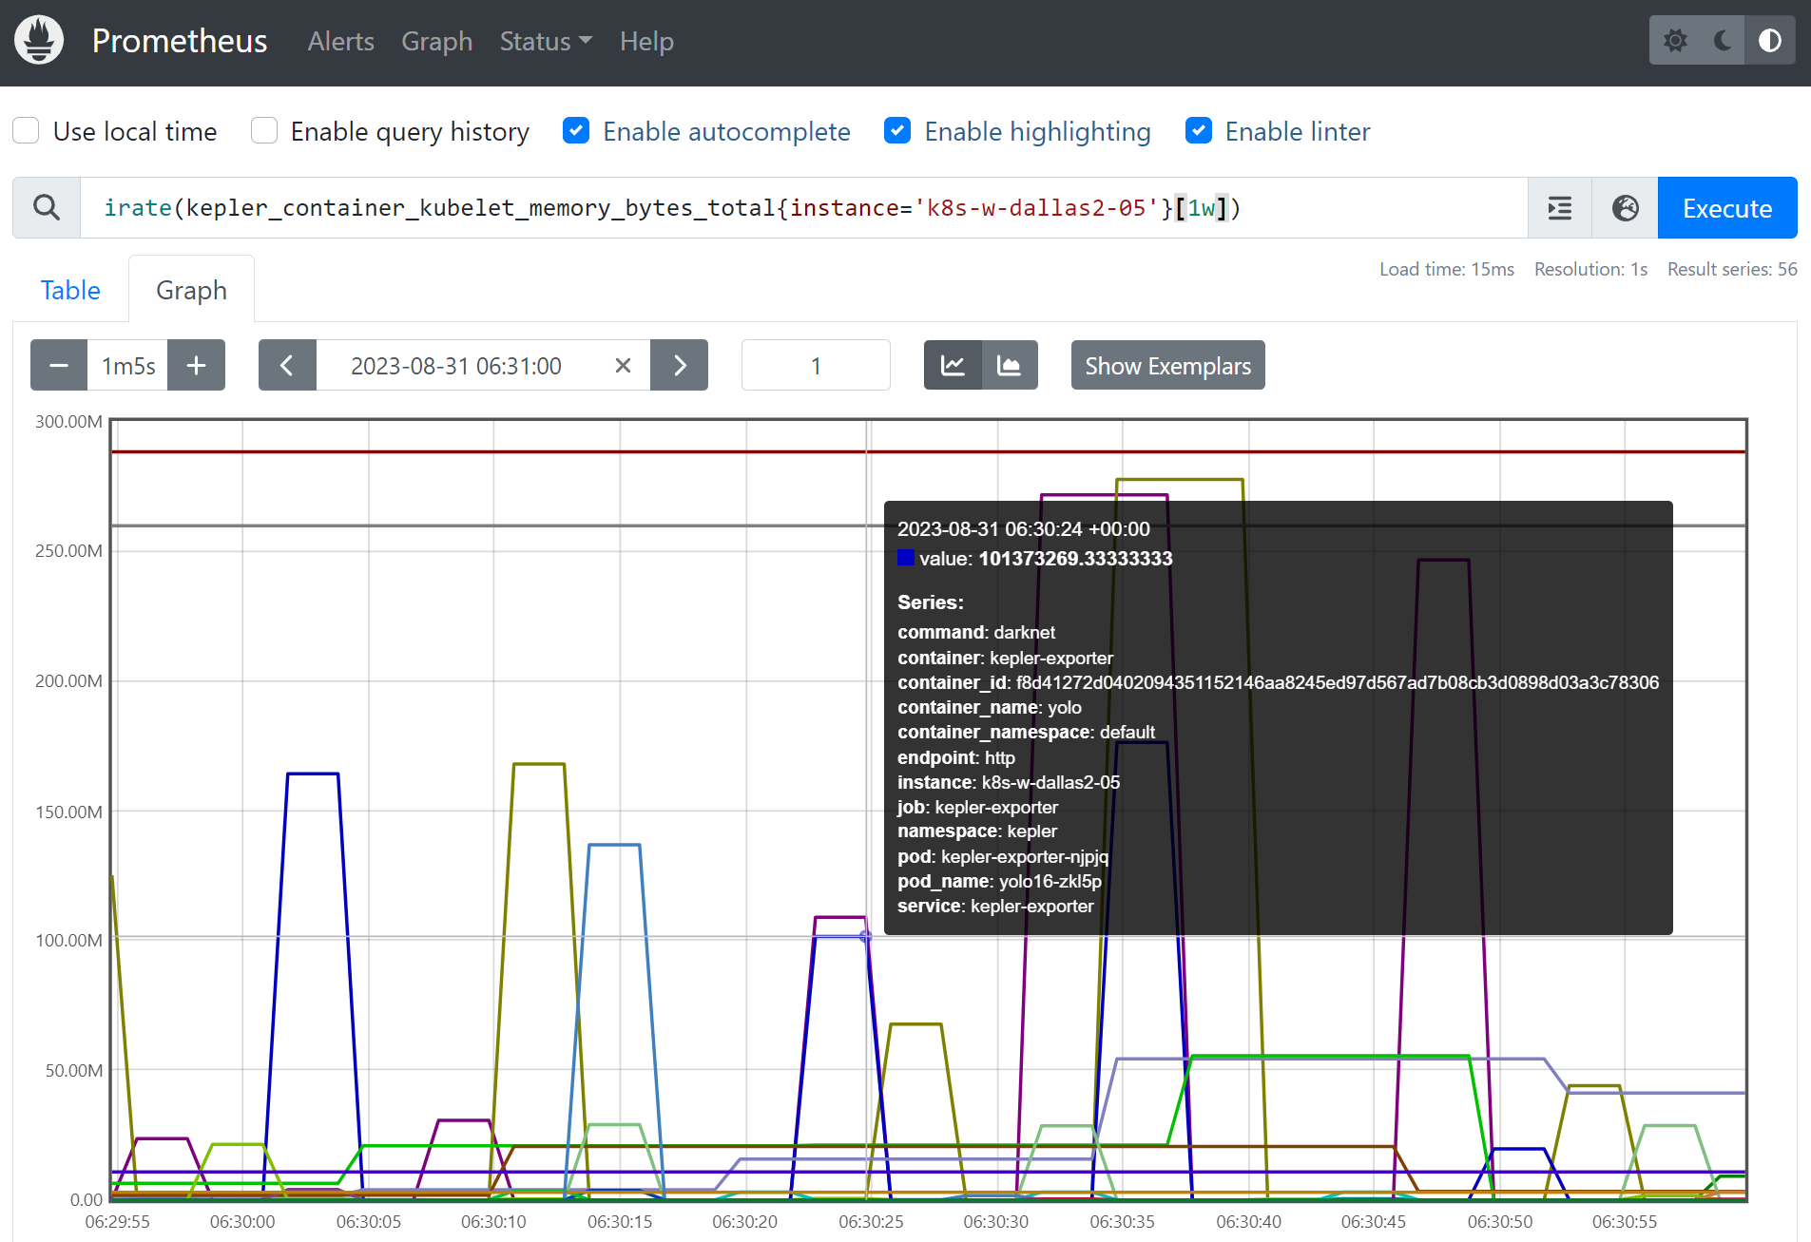This screenshot has width=1811, height=1242.
Task: Click the Prometheus logo
Action: (38, 40)
